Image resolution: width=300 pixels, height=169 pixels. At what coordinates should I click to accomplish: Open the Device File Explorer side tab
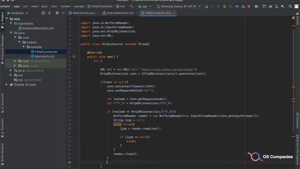click(298, 149)
